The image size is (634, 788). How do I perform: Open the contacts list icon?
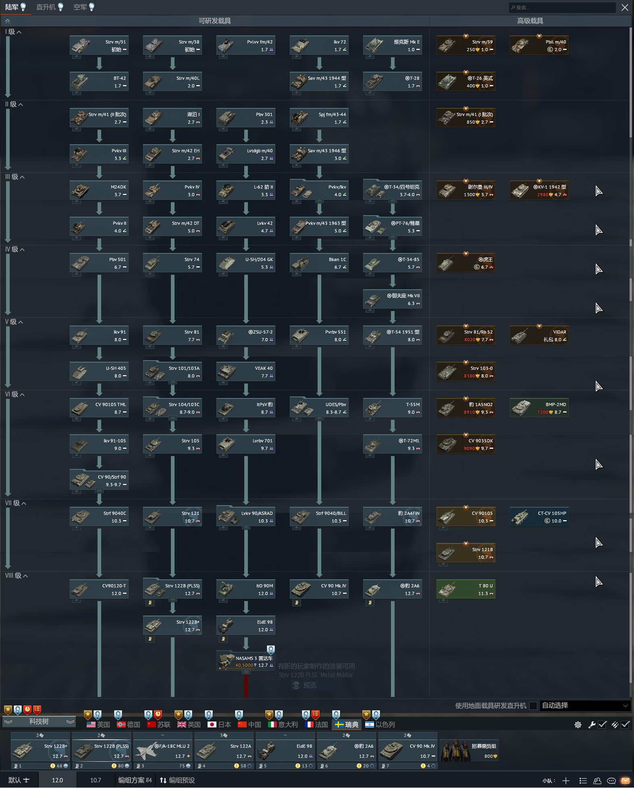coord(597,780)
